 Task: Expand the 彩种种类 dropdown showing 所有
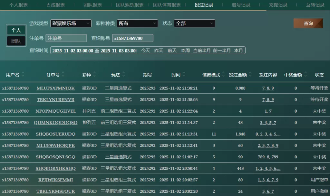[x=137, y=23]
